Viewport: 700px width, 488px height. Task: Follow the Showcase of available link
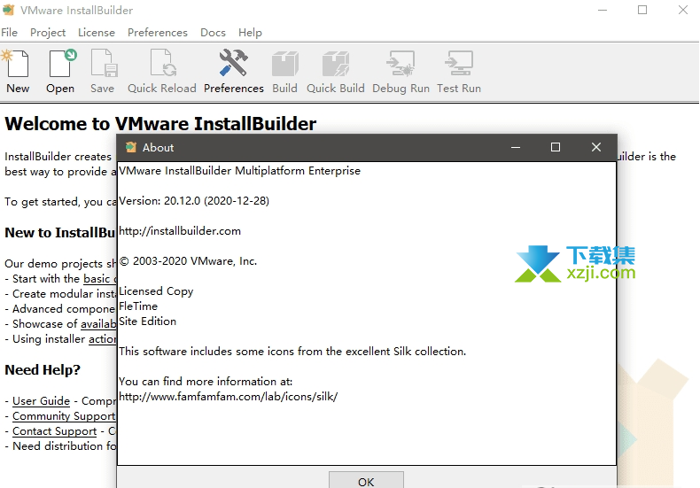click(98, 324)
